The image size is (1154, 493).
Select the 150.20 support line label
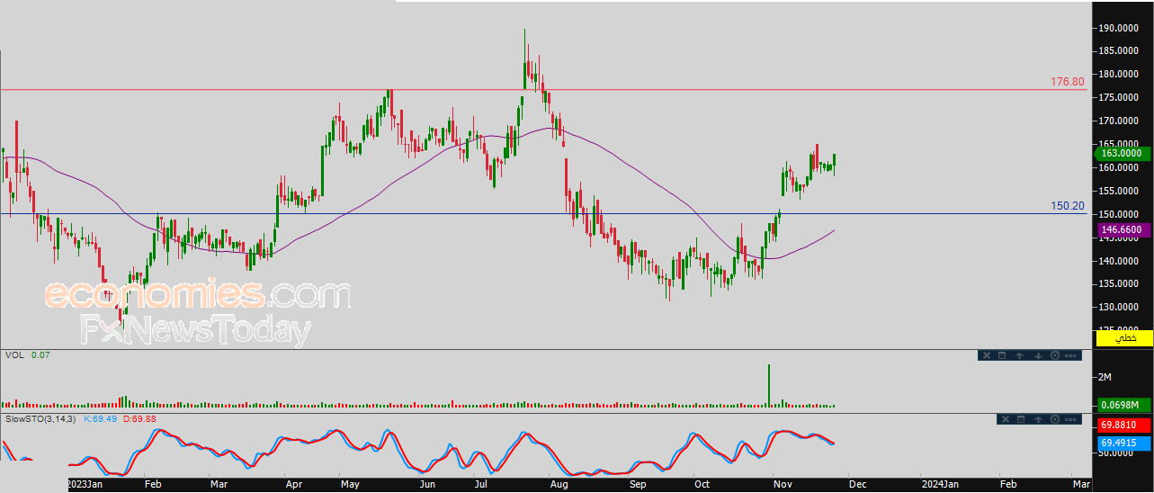click(x=1068, y=206)
